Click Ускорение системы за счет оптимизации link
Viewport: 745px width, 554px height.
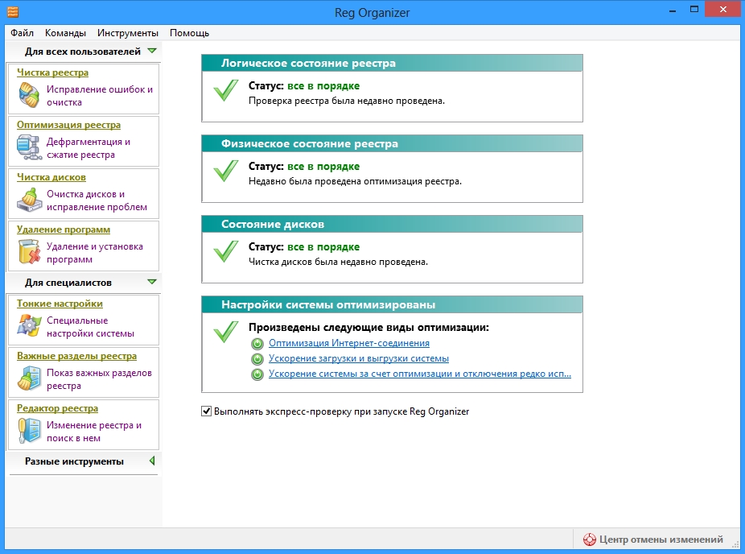(419, 374)
